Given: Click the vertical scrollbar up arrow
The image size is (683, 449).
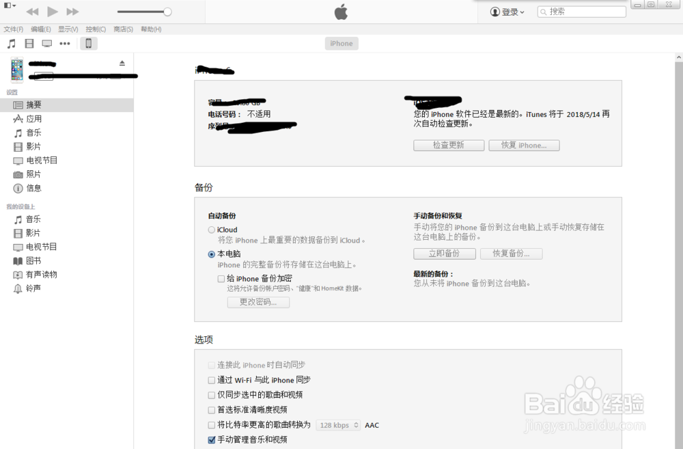Looking at the screenshot, I should click(679, 57).
